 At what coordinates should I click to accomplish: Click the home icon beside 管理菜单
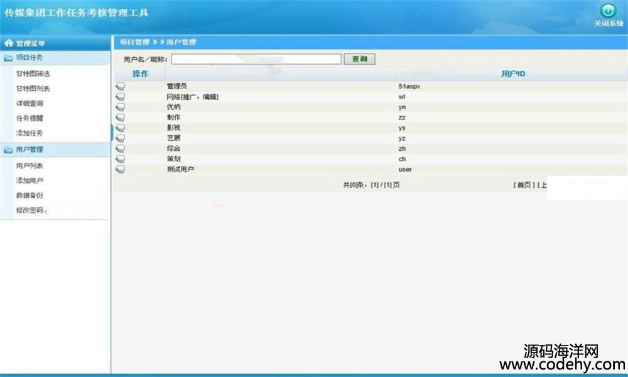coord(9,43)
